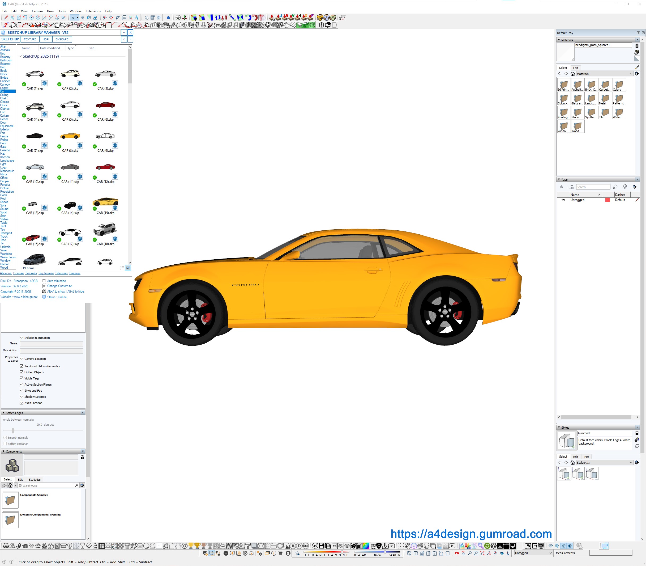646x566 pixels.
Task: Collapse the SketchUp 2025 (119) group
Action: click(x=20, y=56)
